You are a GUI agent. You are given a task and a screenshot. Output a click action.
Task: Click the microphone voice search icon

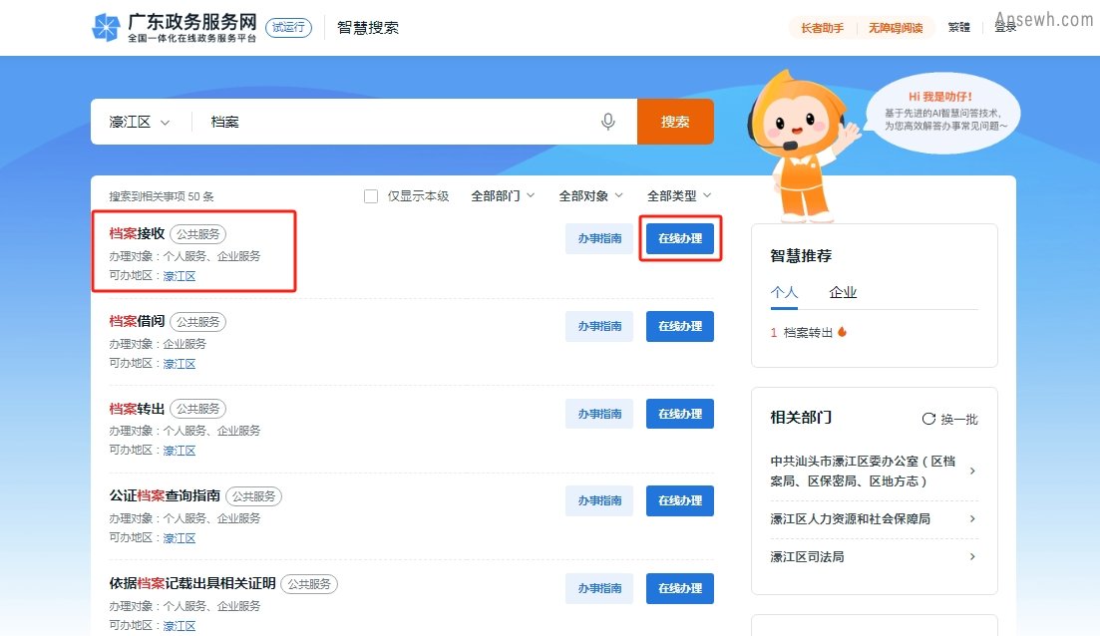click(x=608, y=122)
